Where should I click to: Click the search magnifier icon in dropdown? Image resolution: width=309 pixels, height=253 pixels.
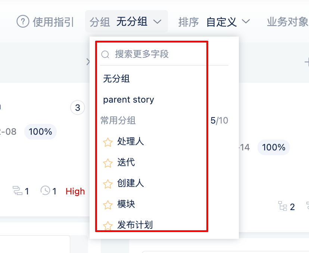105,54
